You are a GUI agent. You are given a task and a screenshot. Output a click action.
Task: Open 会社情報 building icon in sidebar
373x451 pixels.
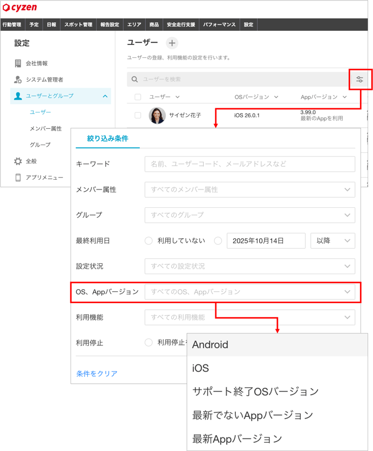pyautogui.click(x=18, y=63)
